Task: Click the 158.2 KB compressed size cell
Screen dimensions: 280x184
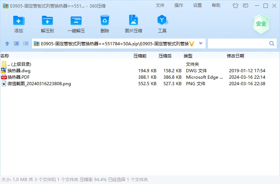Action: (x=172, y=71)
